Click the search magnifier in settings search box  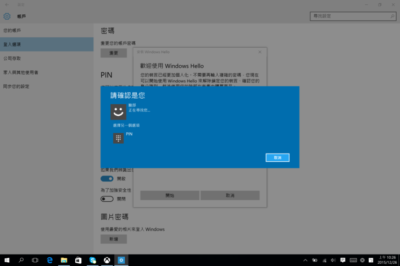[x=392, y=16]
